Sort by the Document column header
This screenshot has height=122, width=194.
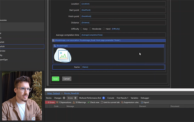pyautogui.click(x=182, y=106)
